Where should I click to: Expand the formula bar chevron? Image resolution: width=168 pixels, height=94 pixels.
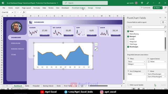click(166, 12)
